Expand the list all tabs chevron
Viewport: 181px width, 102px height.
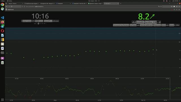point(169,3)
